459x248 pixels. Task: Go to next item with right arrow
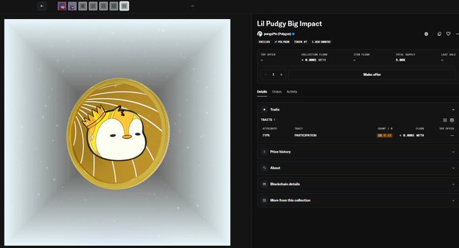pyautogui.click(x=192, y=6)
